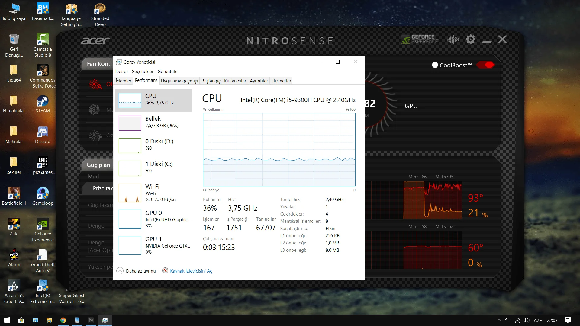Click the audio waveform icon in NitroSense header
580x326 pixels.
(453, 39)
